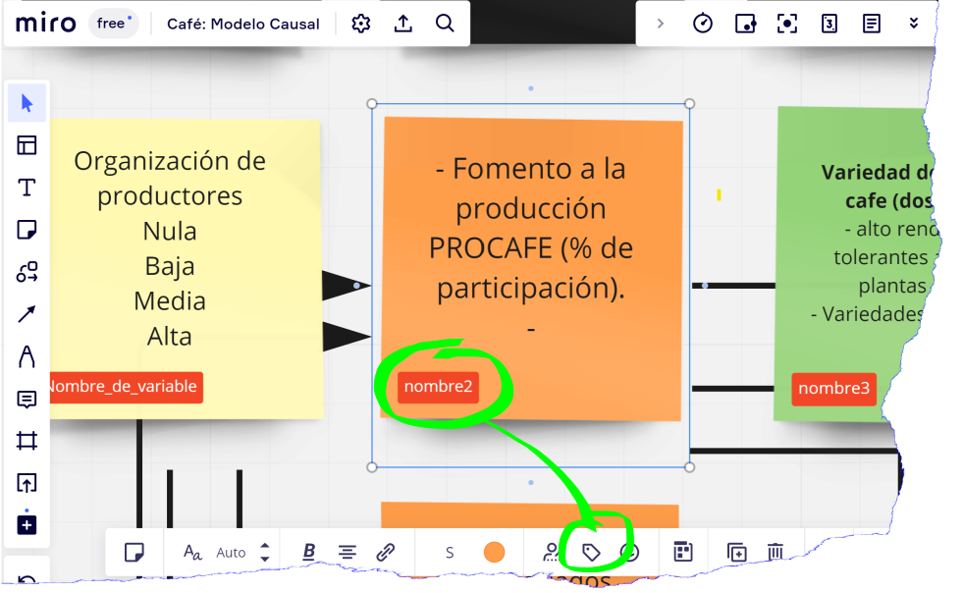Select the Comment tool
Screen dimensions: 963x593
pos(27,399)
